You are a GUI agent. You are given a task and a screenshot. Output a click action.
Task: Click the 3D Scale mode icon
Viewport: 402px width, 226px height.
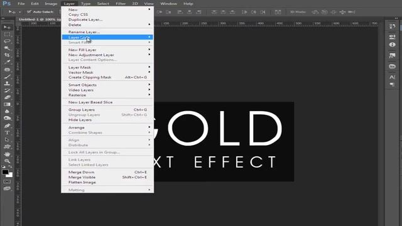352,12
